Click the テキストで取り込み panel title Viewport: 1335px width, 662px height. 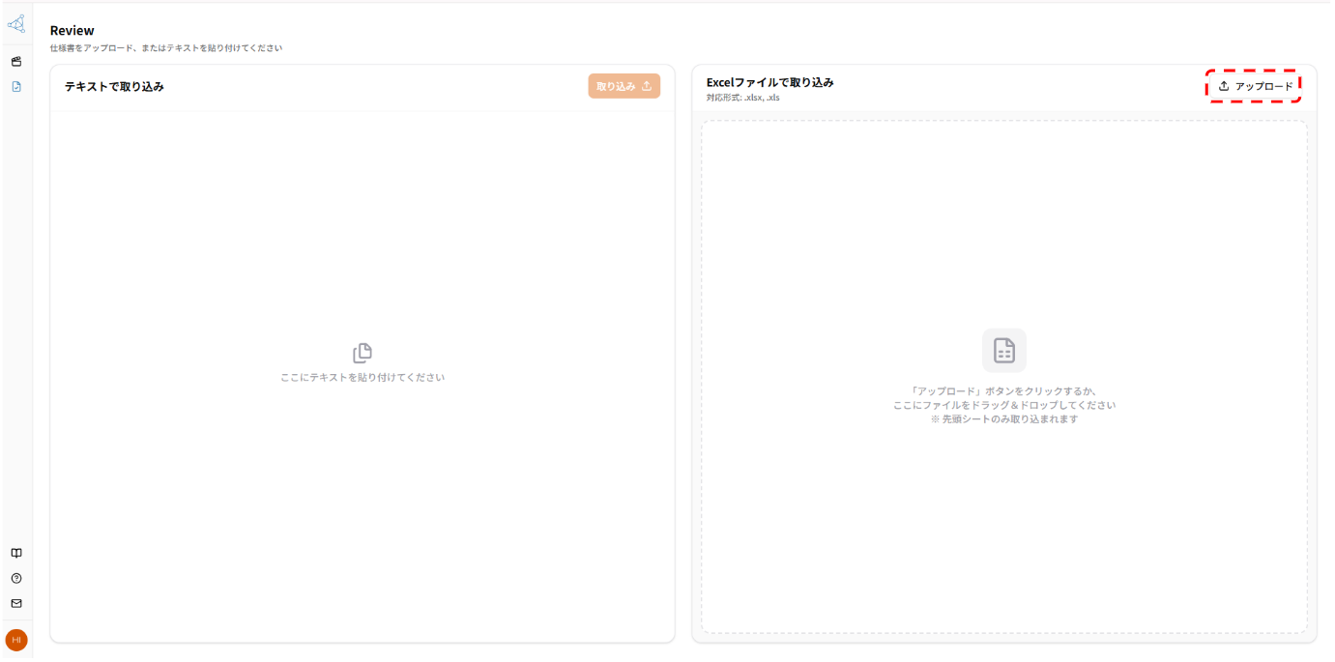coord(114,87)
